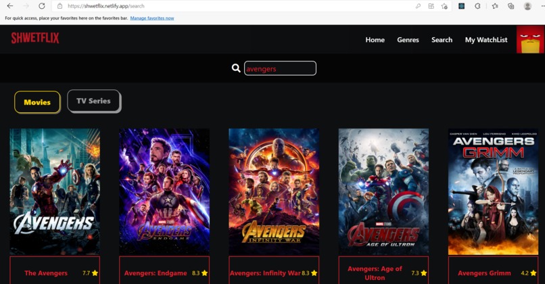Viewport: 545px width, 284px height.
Task: Switch to the TV Series tab
Action: click(x=93, y=101)
